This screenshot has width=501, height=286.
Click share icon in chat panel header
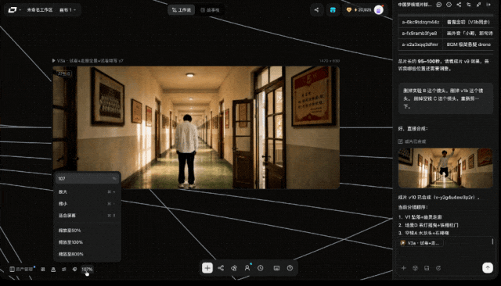459,5
